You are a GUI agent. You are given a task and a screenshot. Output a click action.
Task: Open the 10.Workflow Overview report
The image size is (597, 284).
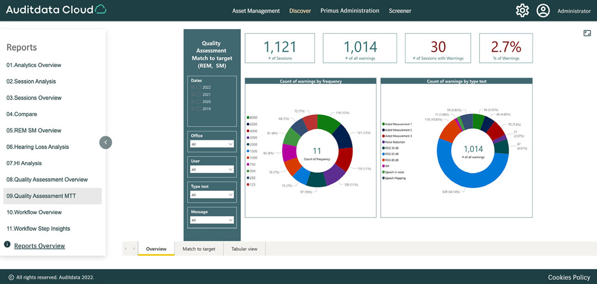(x=34, y=212)
